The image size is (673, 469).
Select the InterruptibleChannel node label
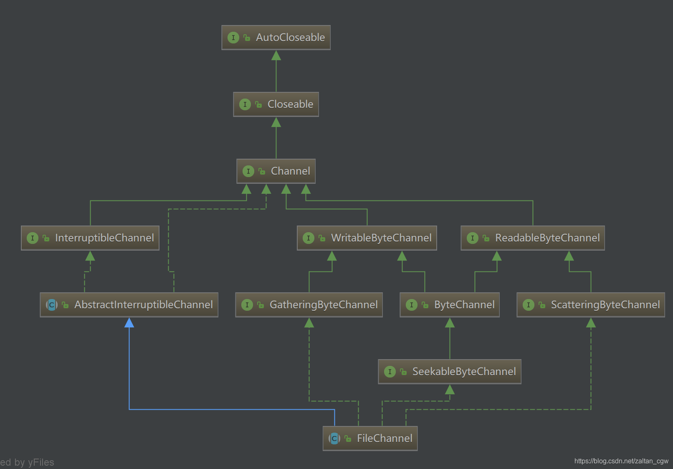click(x=105, y=238)
